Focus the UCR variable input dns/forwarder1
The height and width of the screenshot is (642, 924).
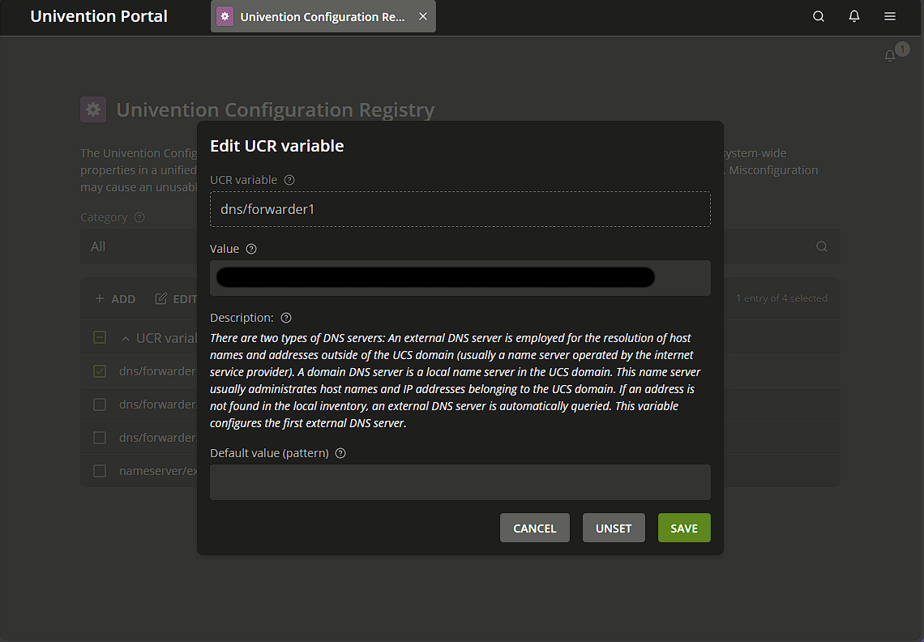(460, 209)
